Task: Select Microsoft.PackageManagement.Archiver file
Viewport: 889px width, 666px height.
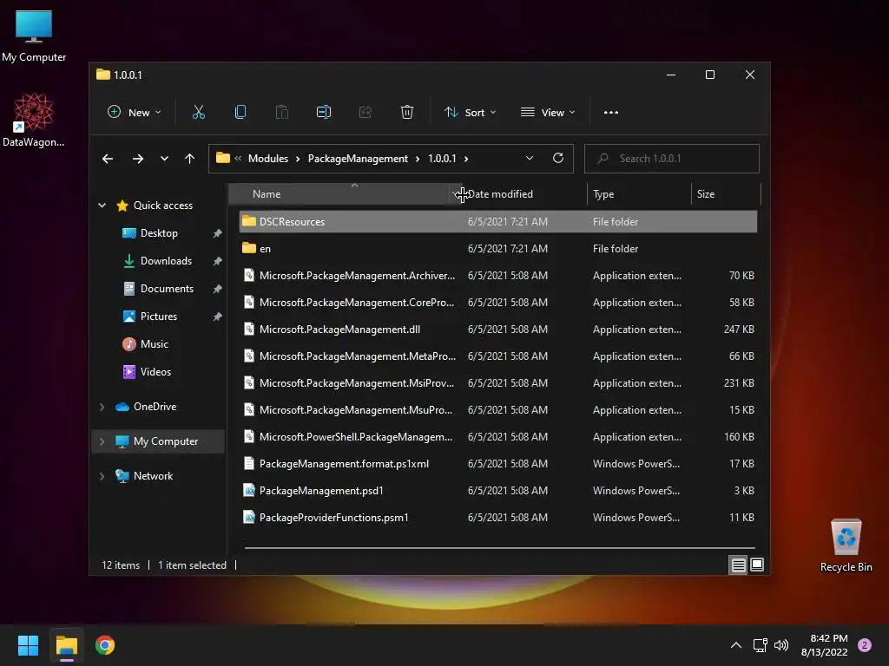Action: tap(498, 275)
